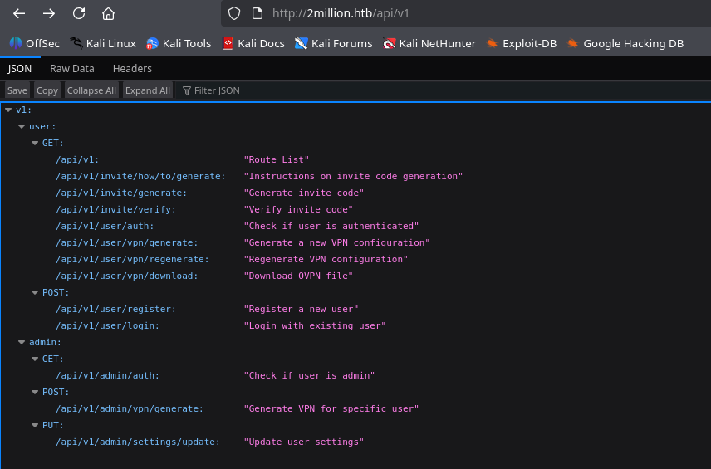Select the /api/v1/invite/how/to/generate key
The height and width of the screenshot is (469, 711).
tap(140, 176)
